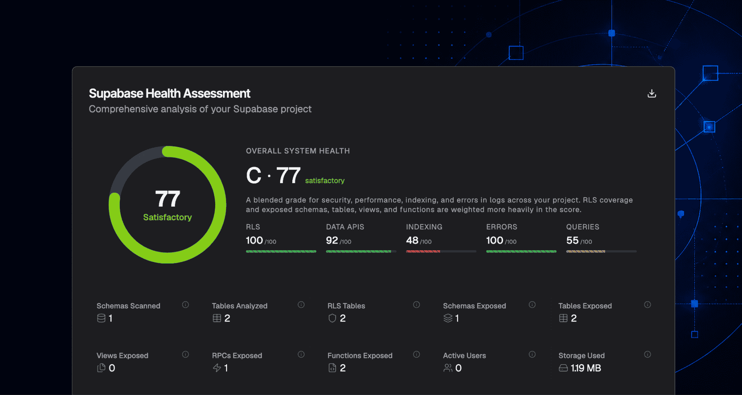Click the 'Views Exposed' label

click(122, 356)
